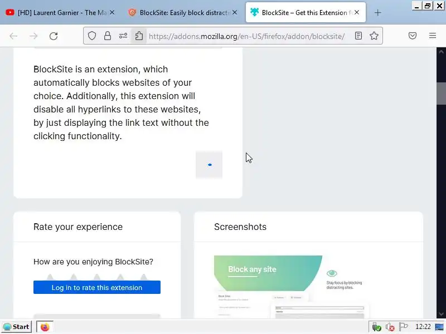Click the BlockSite description paragraph

pyautogui.click(x=121, y=102)
